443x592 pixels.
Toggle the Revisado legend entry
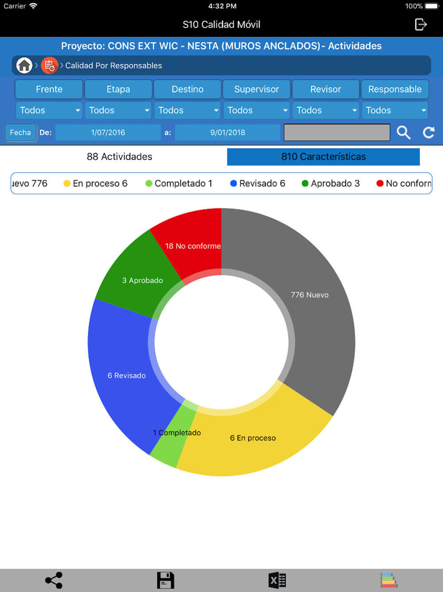(x=258, y=183)
